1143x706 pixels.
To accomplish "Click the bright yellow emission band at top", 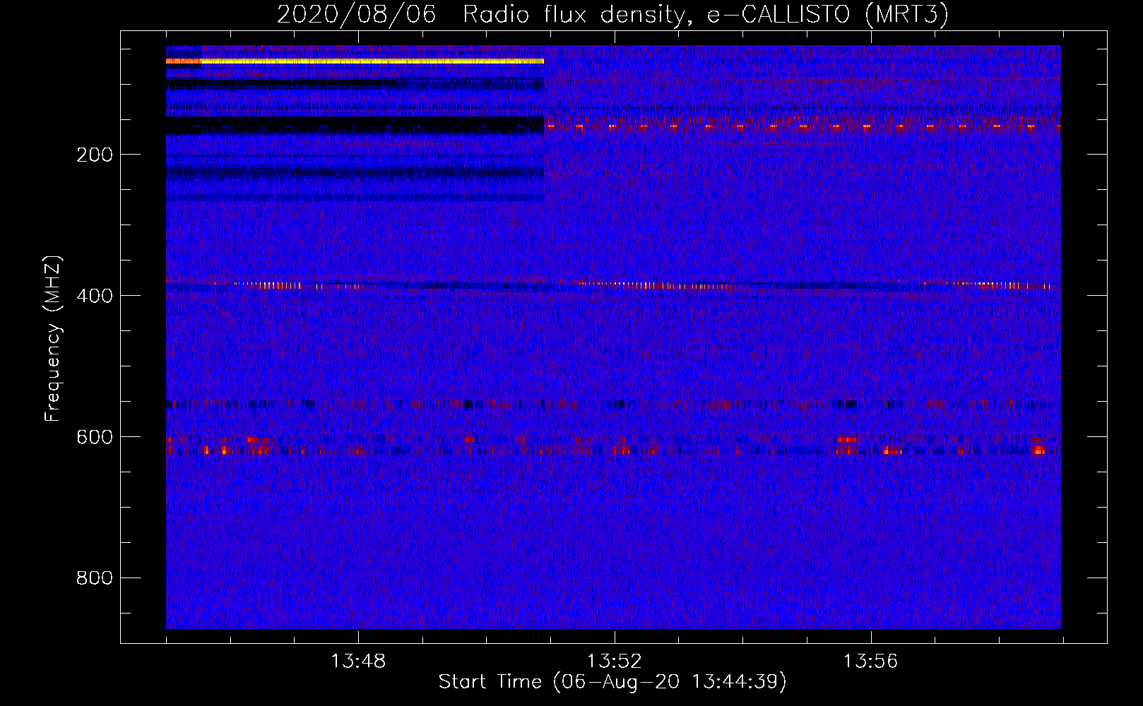I will [x=355, y=61].
